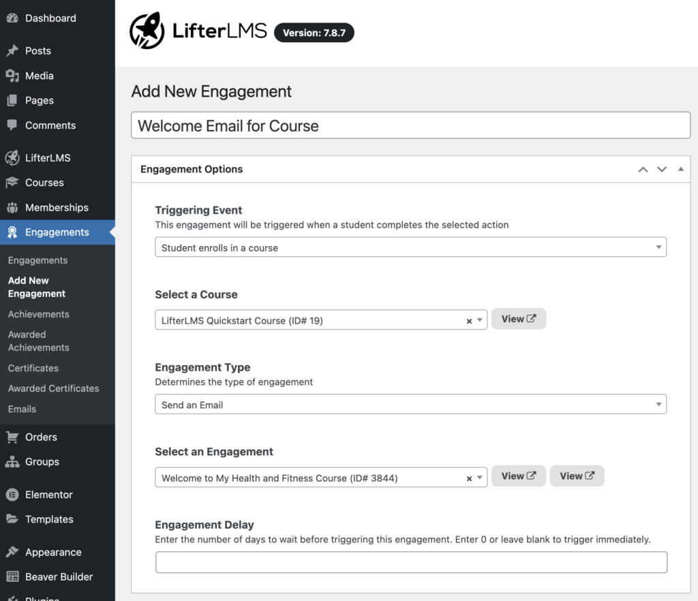Screen dimensions: 698x601
Task: Click the Engagements award ribbon icon
Action: tap(12, 232)
